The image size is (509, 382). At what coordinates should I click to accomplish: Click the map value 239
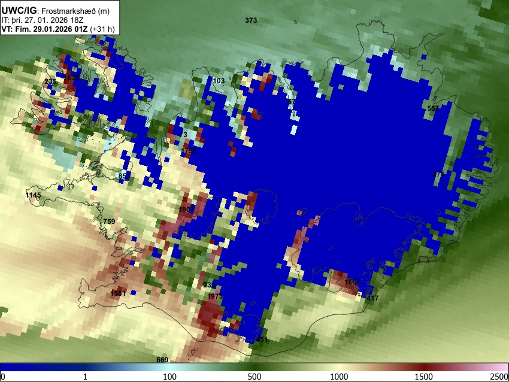tap(209, 285)
